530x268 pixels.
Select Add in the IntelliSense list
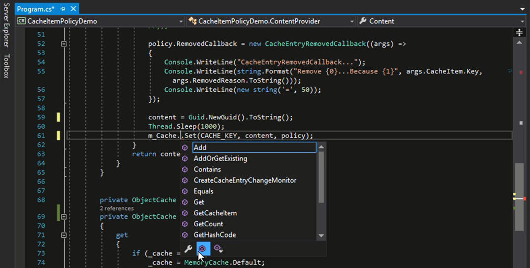click(x=254, y=148)
